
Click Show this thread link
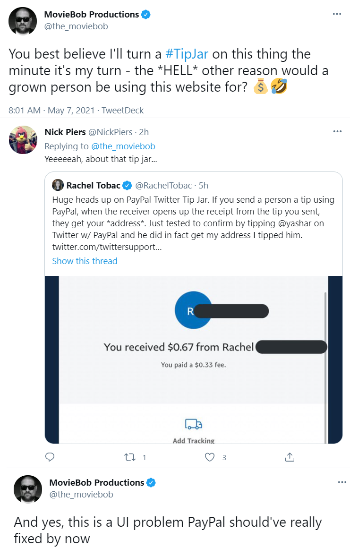(85, 261)
